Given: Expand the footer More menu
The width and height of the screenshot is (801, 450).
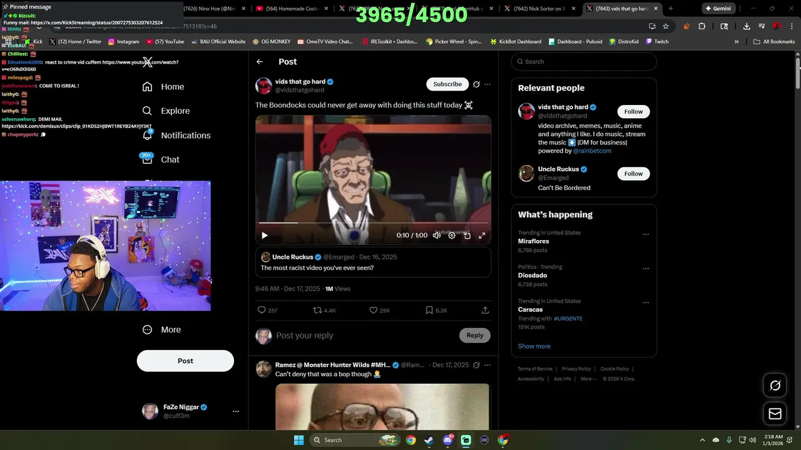Looking at the screenshot, I should tap(588, 379).
